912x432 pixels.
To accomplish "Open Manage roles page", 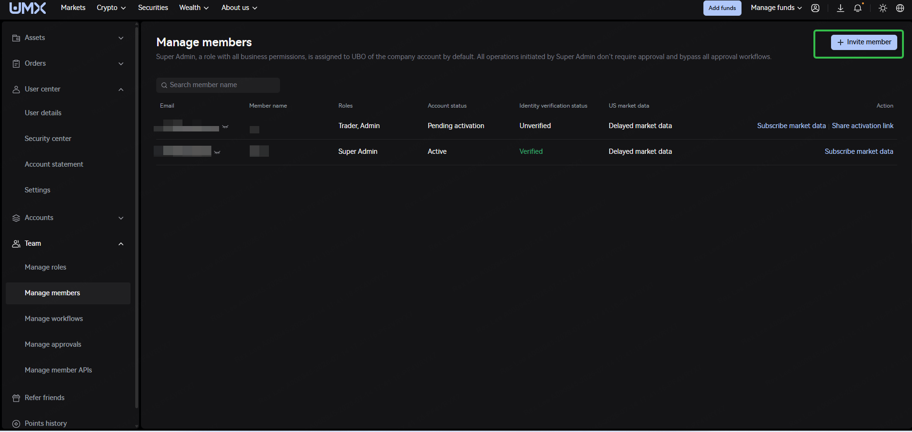I will 46,267.
